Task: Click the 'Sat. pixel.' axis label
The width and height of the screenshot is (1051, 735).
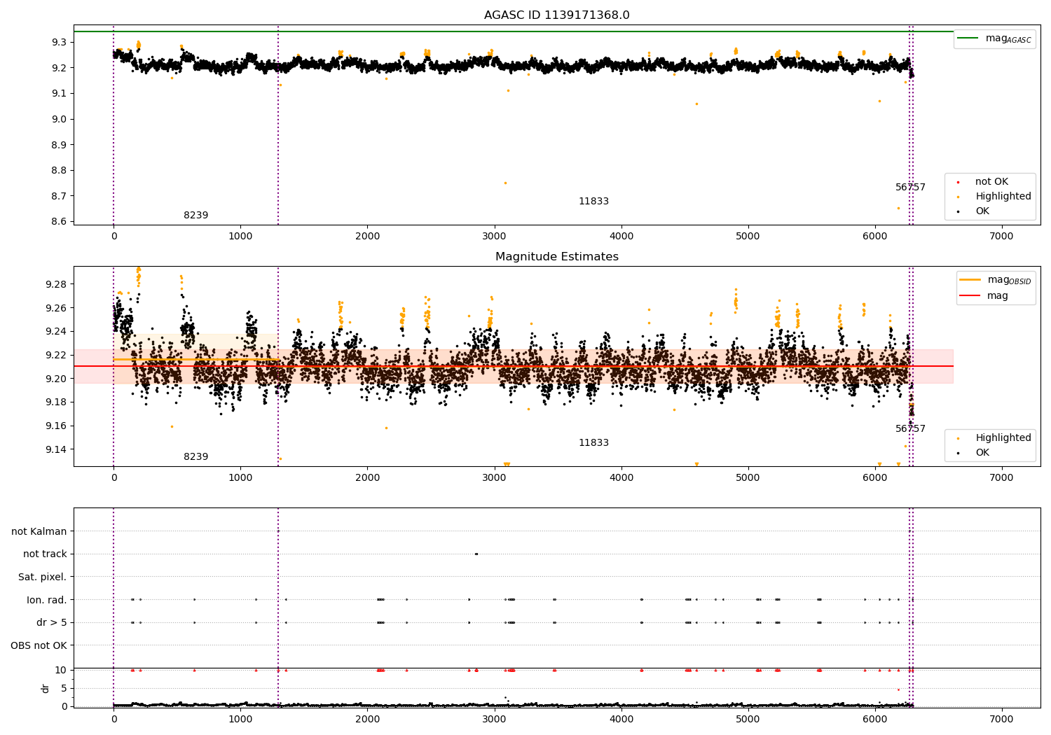Action: (42, 577)
